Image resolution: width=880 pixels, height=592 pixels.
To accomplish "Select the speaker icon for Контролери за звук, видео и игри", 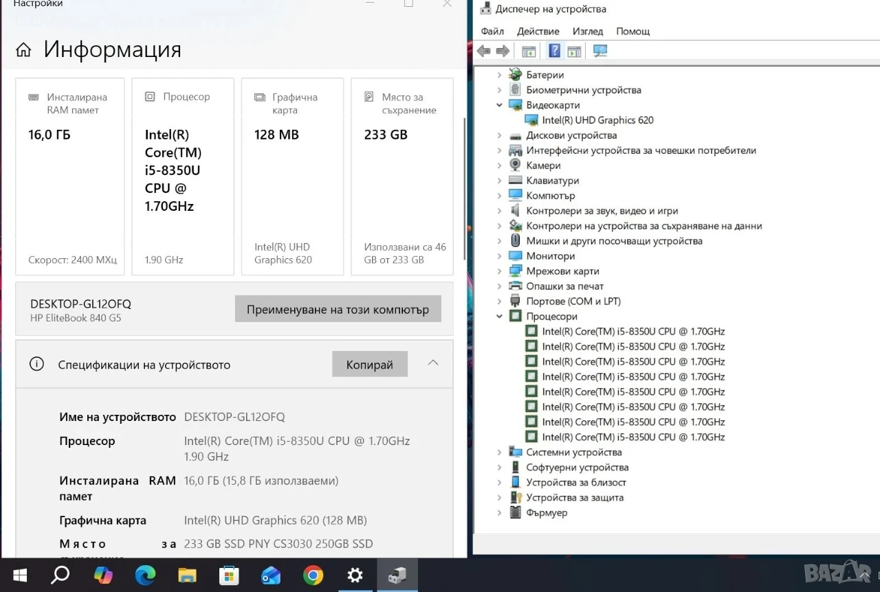I will point(516,211).
